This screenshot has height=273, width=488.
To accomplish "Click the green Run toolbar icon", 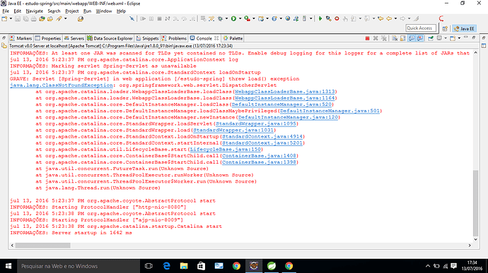I will [x=233, y=18].
